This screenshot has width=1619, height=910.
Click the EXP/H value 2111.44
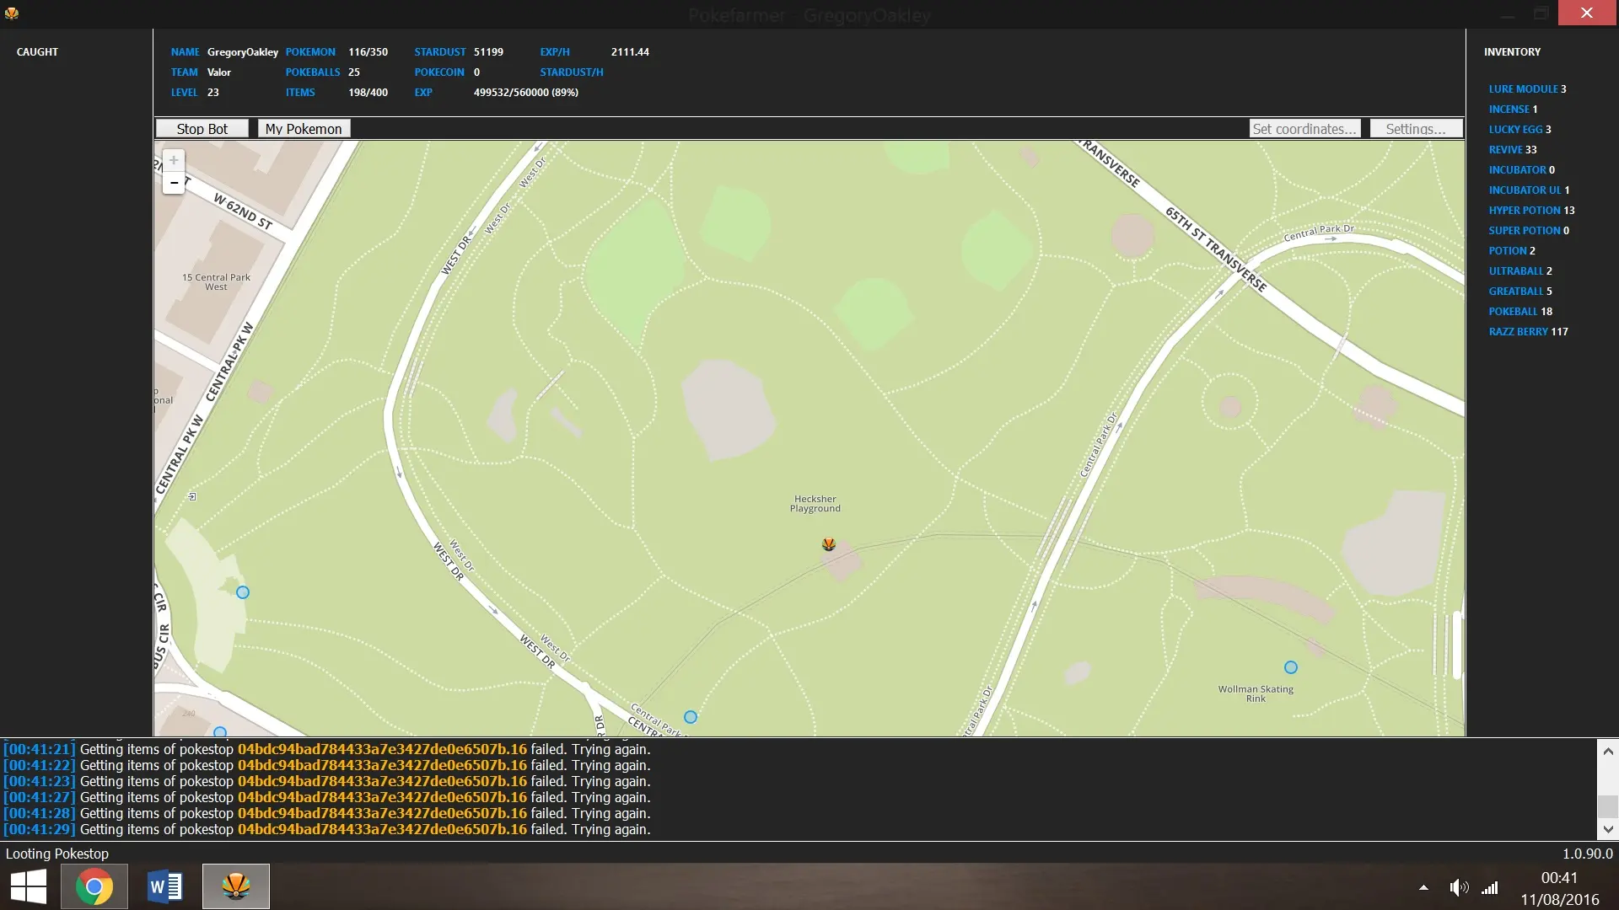click(x=630, y=51)
